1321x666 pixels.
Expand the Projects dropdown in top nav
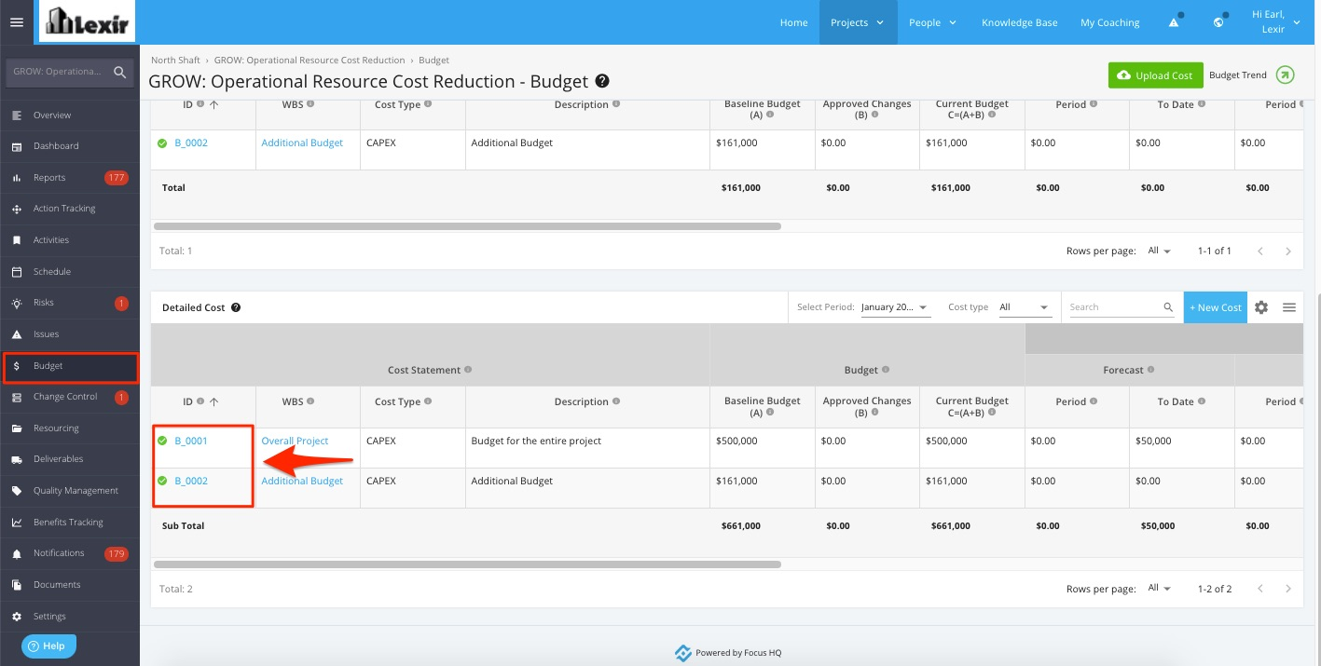[858, 22]
